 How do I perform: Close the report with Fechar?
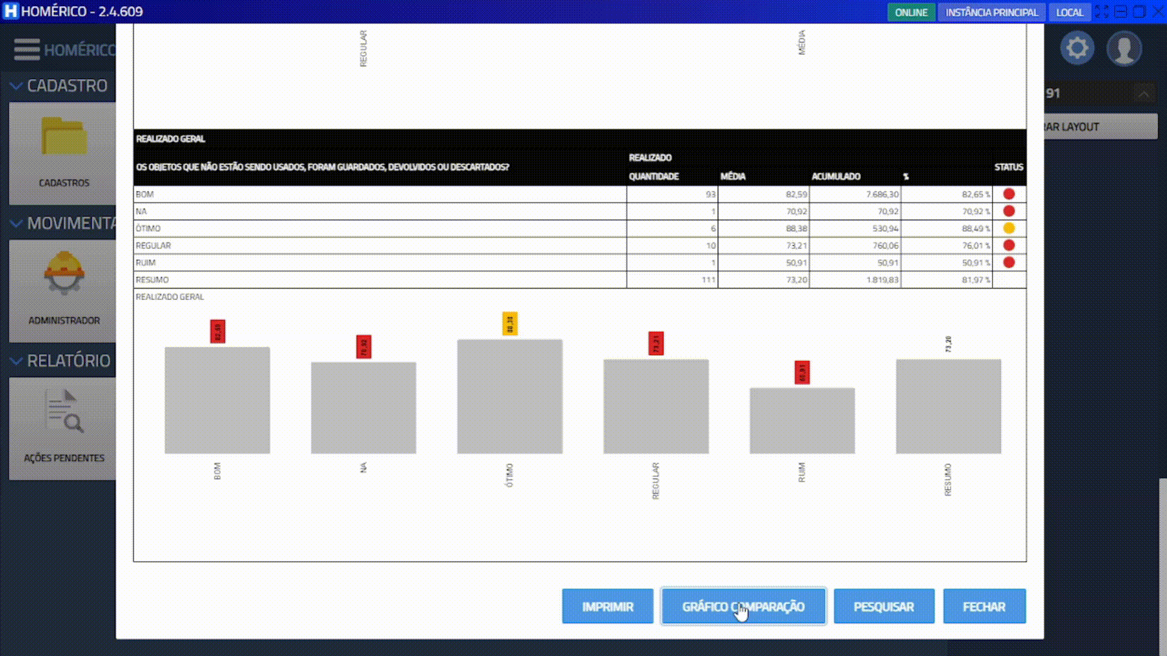983,606
